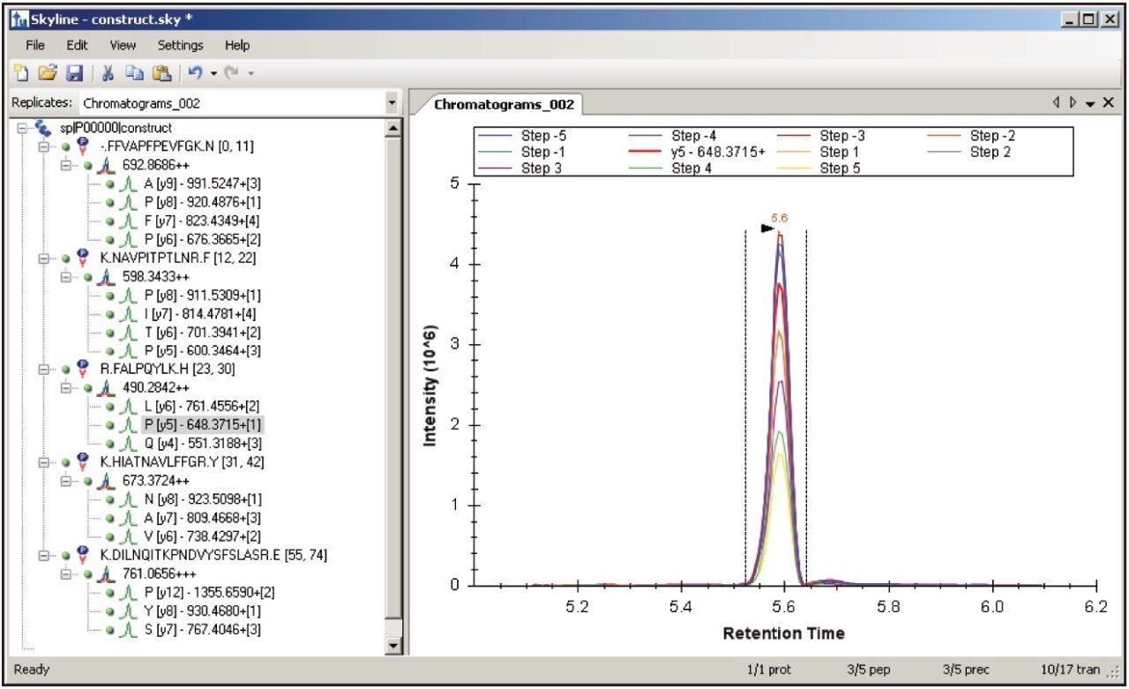1129x689 pixels.
Task: Open the Help menu
Action: click(237, 45)
